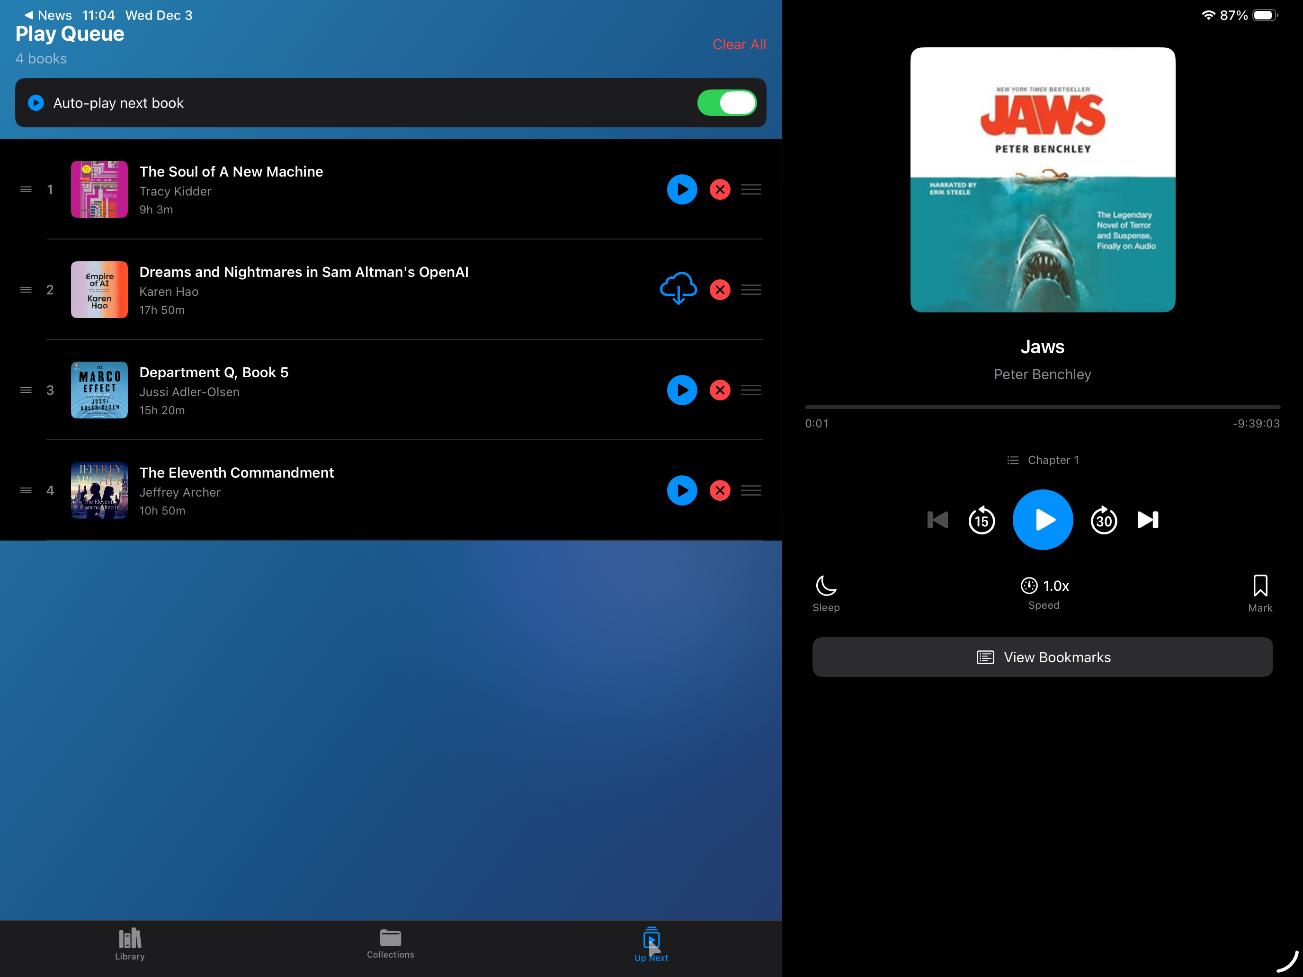
Task: Tap the Jeffrey Archer cover thumbnail
Action: [x=99, y=490]
